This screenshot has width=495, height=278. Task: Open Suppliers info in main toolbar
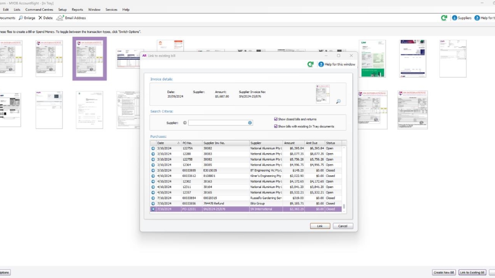point(462,18)
